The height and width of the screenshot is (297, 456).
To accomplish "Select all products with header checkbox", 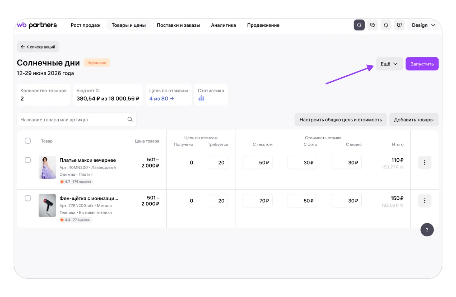I will point(28,141).
